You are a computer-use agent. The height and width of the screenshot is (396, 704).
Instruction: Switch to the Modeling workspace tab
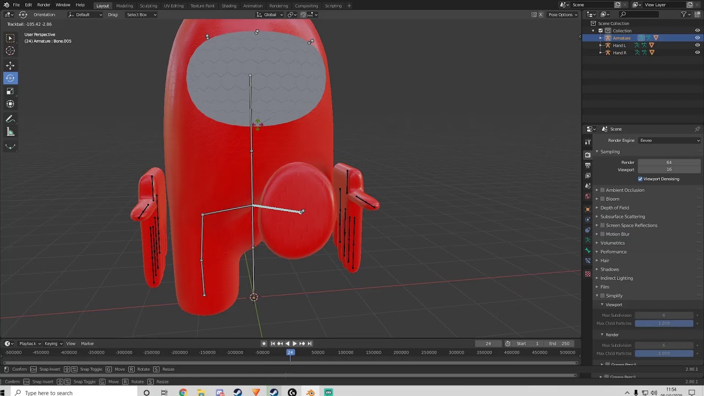pyautogui.click(x=124, y=5)
